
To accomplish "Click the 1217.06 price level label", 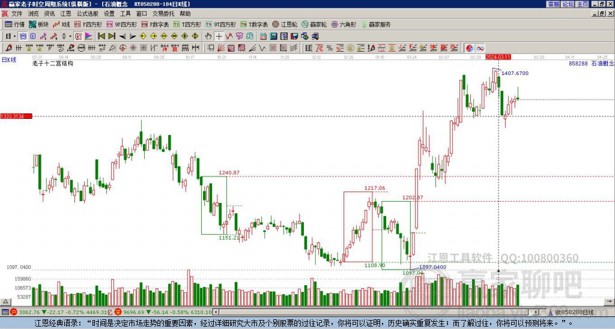I will (375, 188).
